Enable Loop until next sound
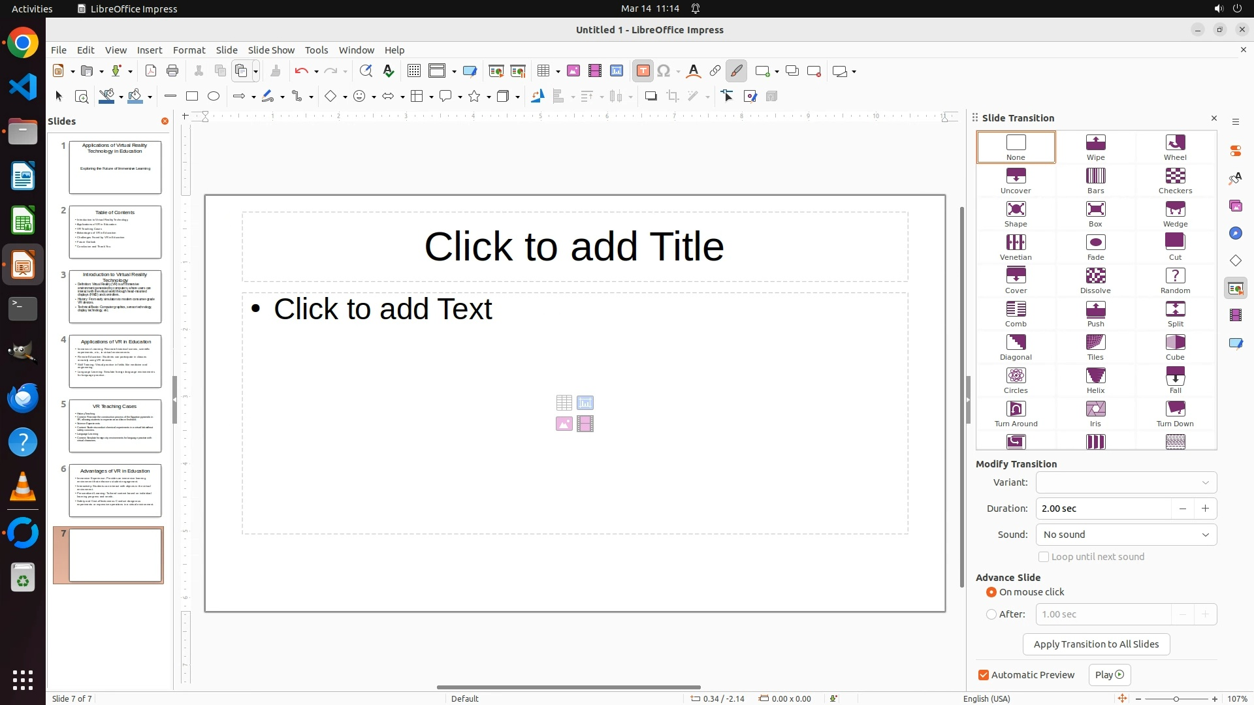1254x705 pixels. (1044, 557)
